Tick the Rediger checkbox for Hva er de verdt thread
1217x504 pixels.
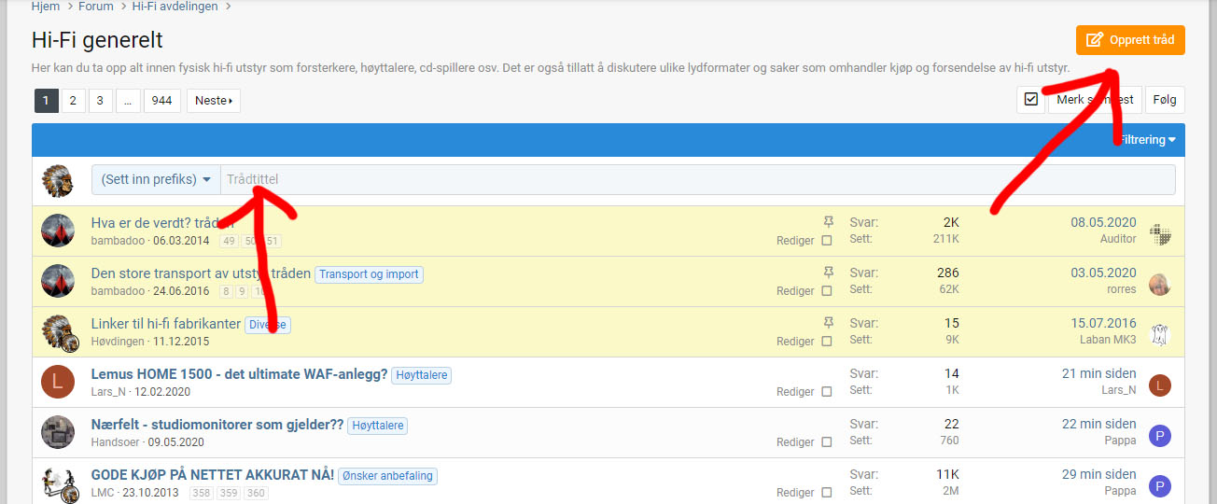[x=826, y=241]
